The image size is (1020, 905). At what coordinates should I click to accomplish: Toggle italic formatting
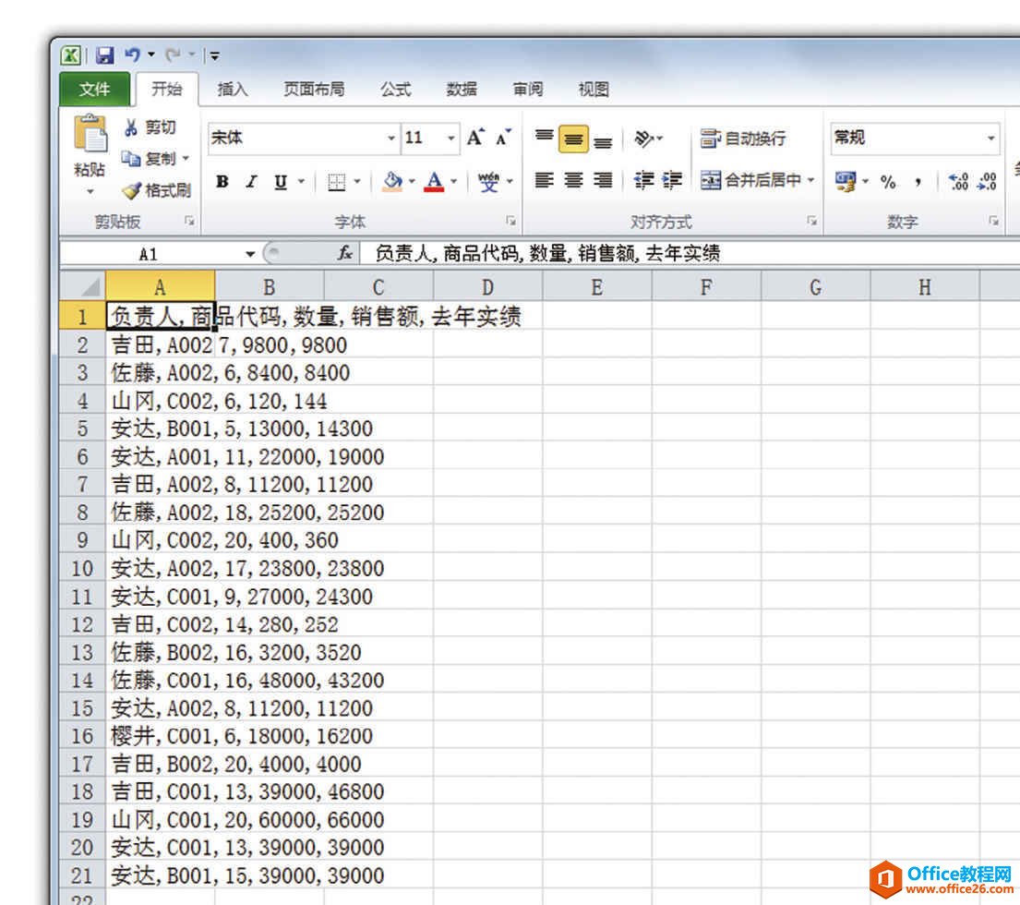click(x=252, y=182)
